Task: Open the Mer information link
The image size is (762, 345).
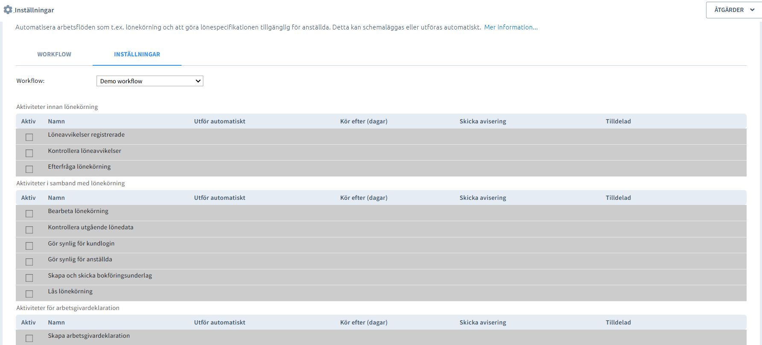Action: coord(511,27)
